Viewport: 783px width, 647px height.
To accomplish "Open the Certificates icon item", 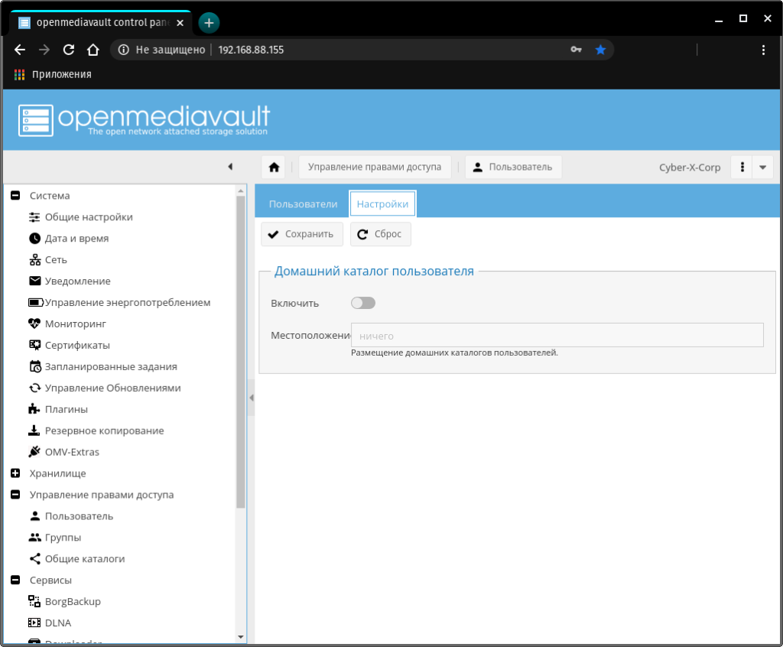I will point(34,345).
